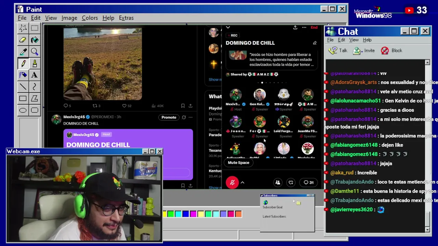The height and width of the screenshot is (246, 438).
Task: Select the Pencil tool in Paint
Action: [23, 63]
